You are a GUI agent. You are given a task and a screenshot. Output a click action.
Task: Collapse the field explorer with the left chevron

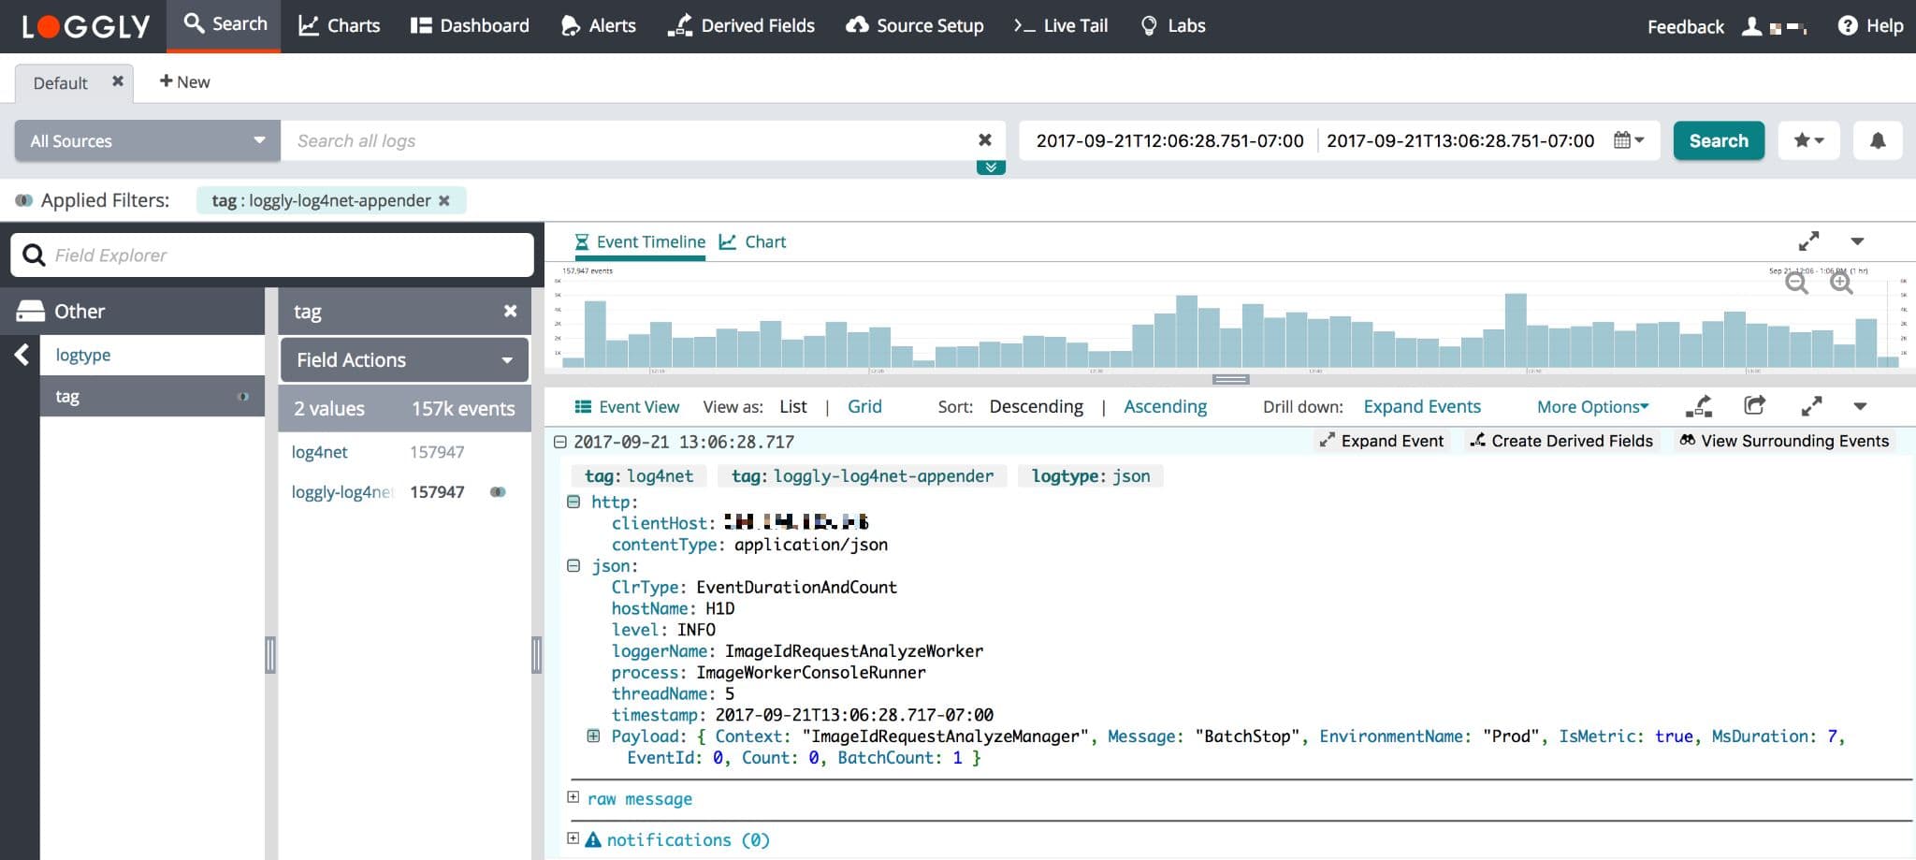(x=22, y=355)
